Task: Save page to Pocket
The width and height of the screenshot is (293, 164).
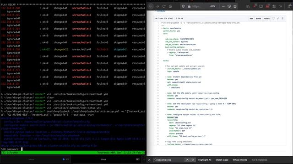Action: pos(229,6)
